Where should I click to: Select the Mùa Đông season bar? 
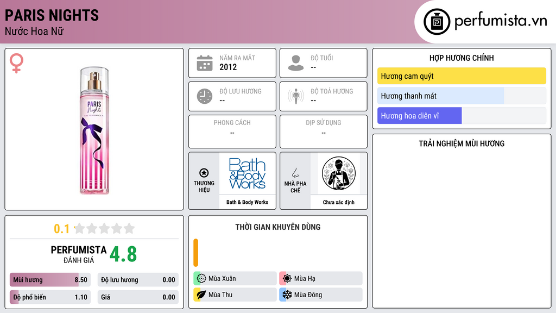pos(321,295)
